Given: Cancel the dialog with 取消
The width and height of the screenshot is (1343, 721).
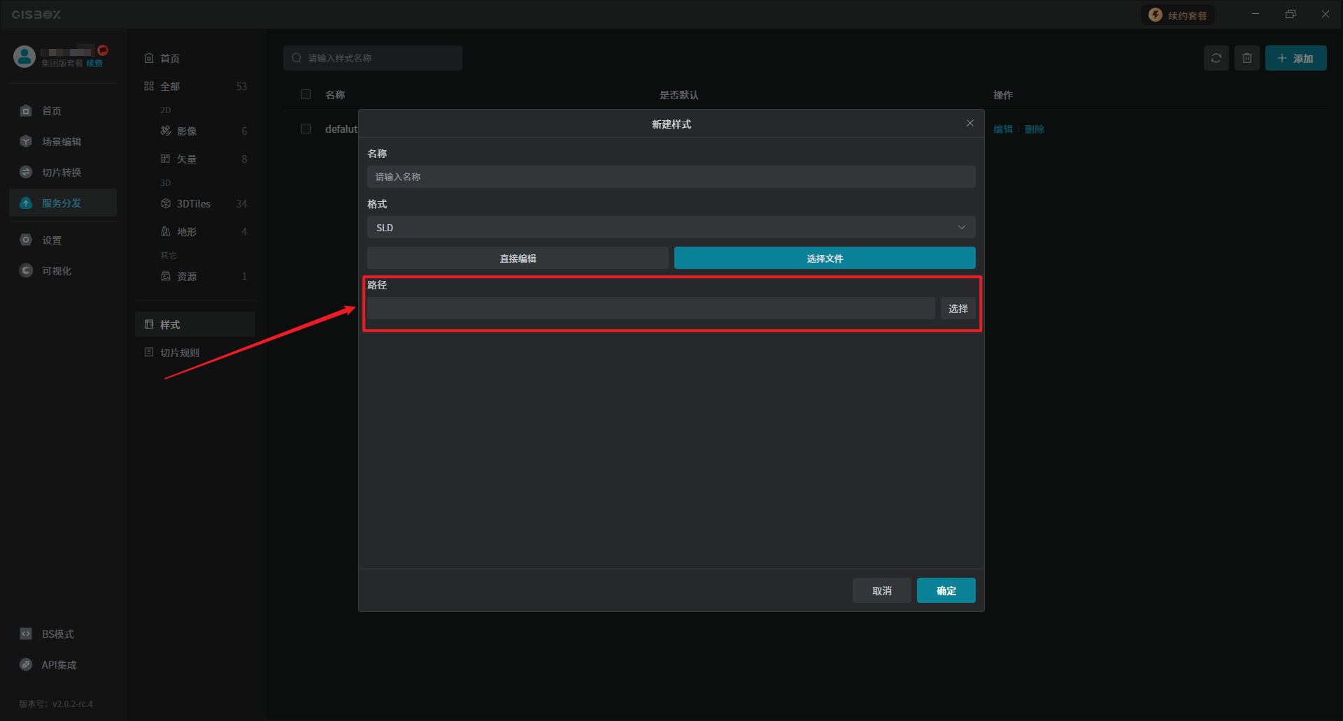Looking at the screenshot, I should 881,590.
